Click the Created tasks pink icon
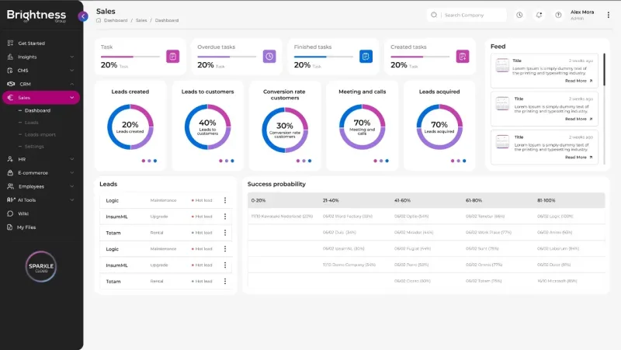 pyautogui.click(x=463, y=56)
